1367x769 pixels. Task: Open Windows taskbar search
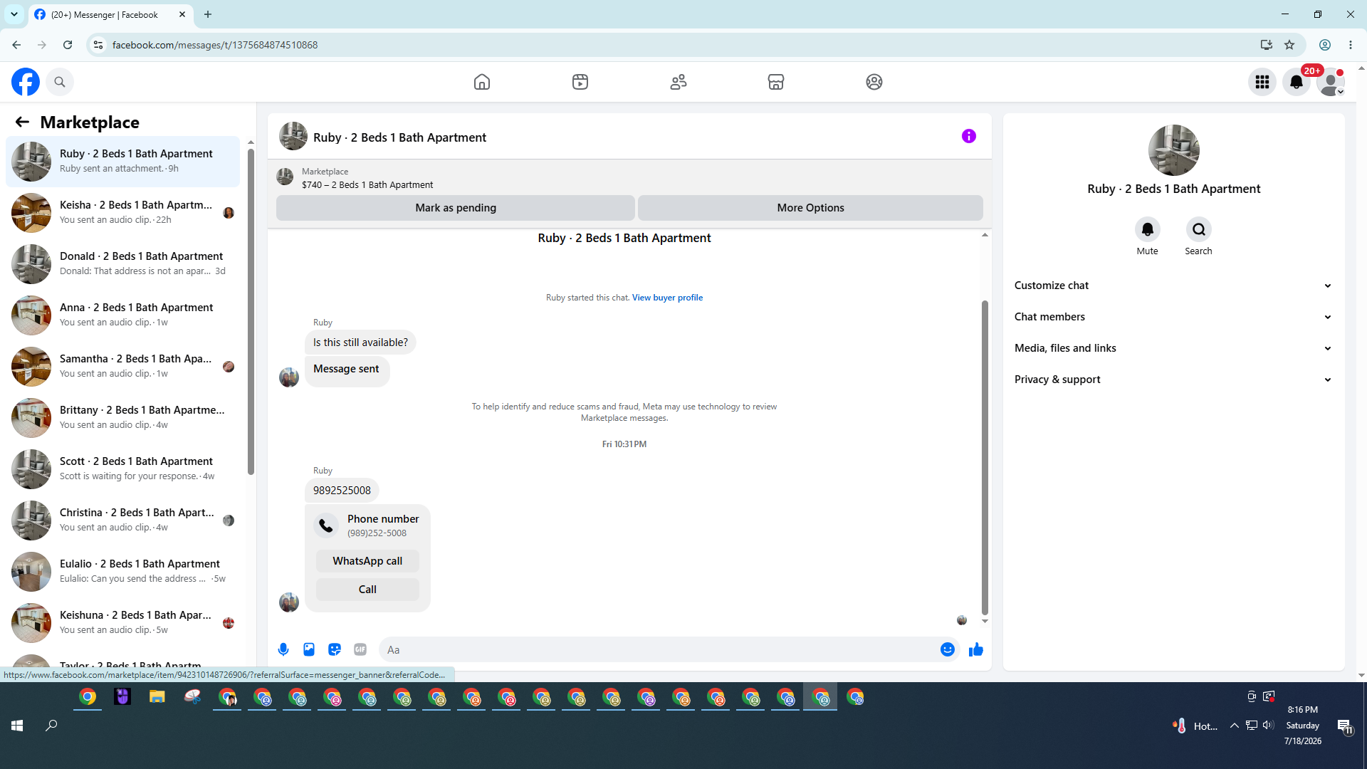[51, 726]
